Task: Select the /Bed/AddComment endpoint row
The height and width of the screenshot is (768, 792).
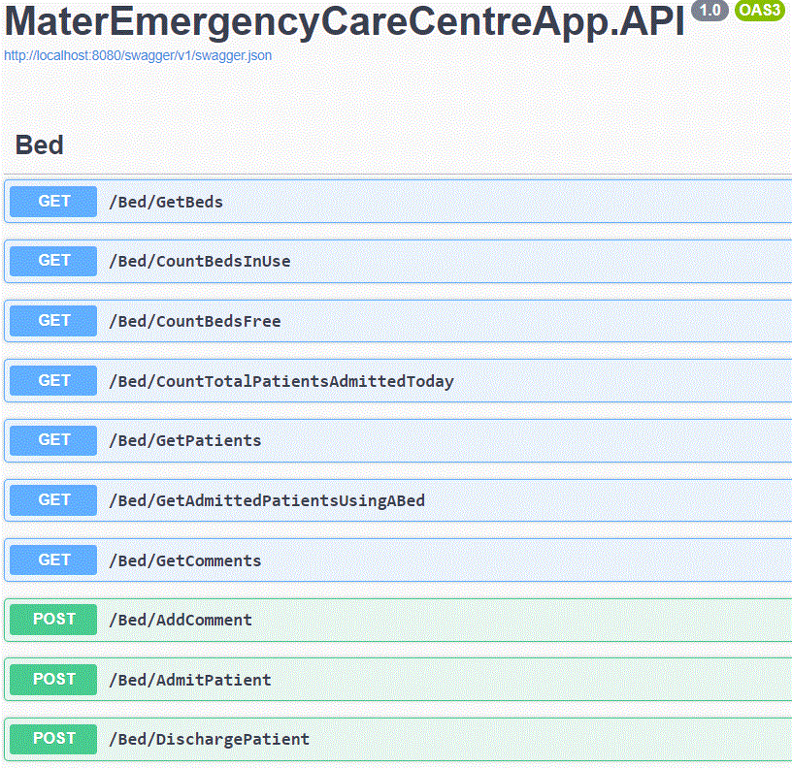Action: [388, 620]
